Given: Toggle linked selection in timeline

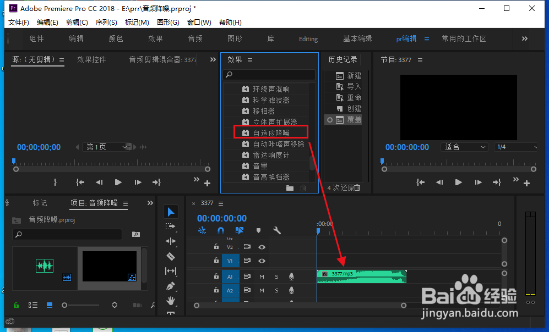Looking at the screenshot, I should [240, 230].
